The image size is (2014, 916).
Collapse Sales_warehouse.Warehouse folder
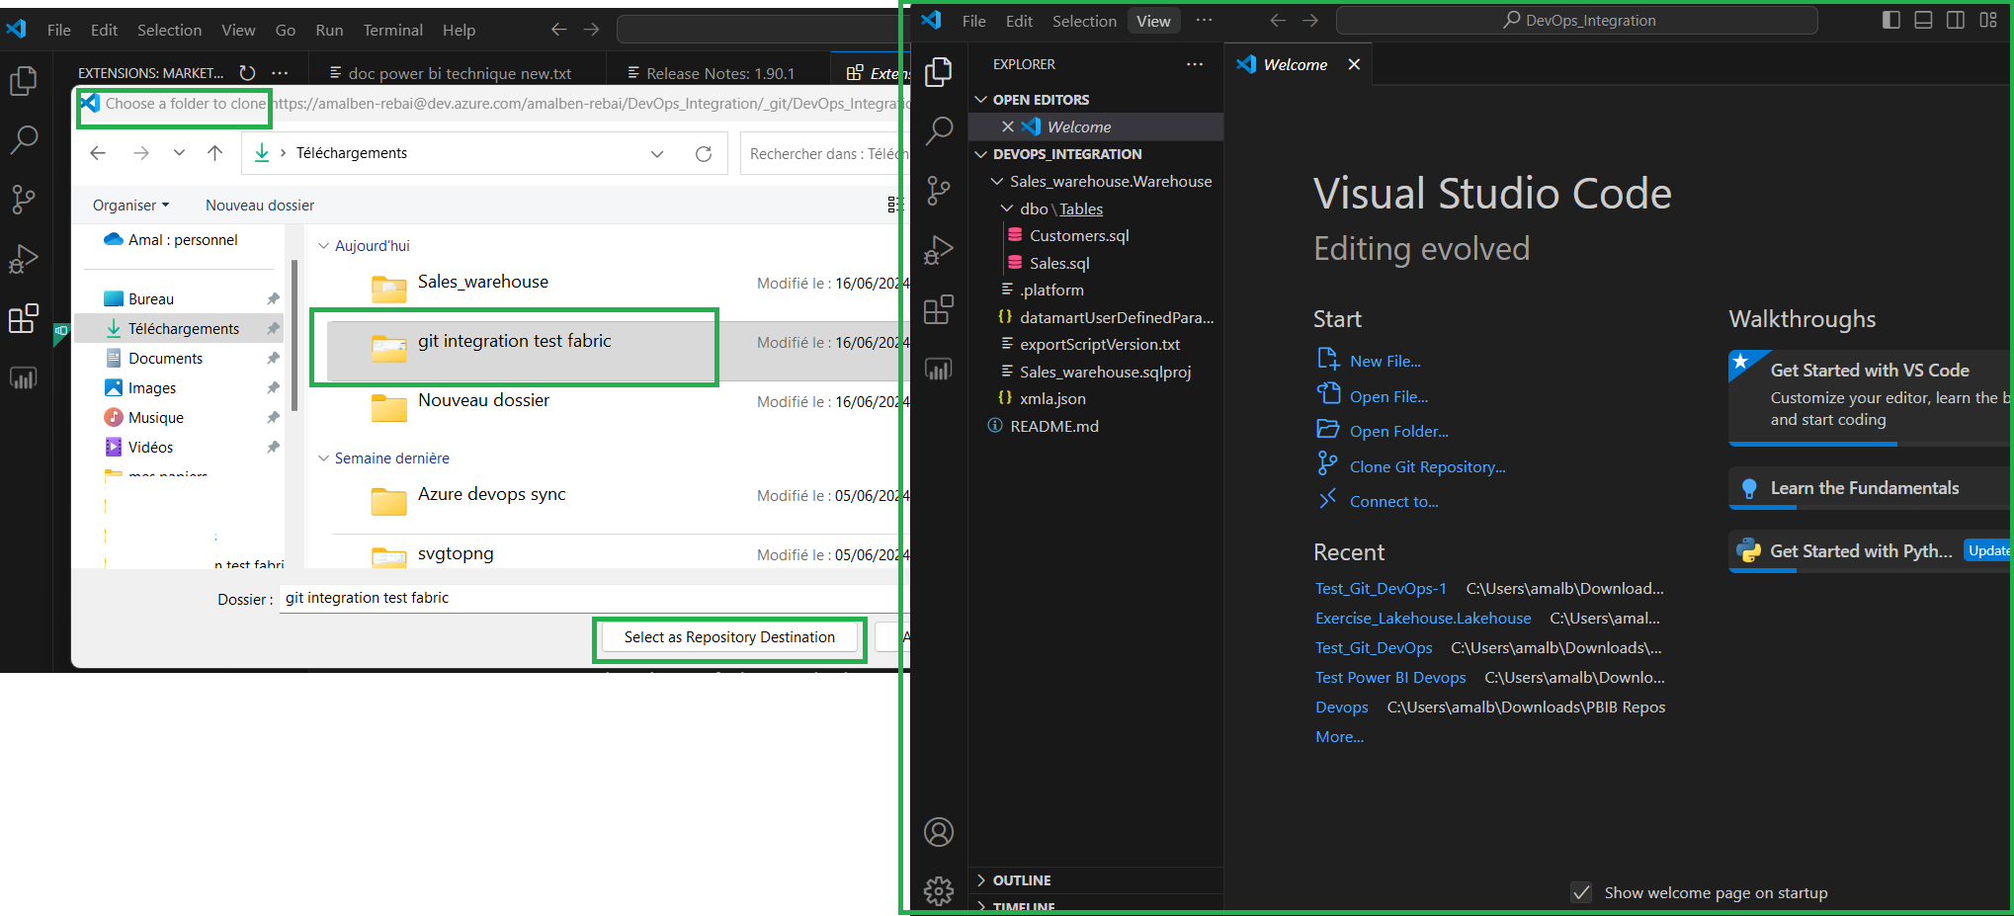[x=998, y=182]
